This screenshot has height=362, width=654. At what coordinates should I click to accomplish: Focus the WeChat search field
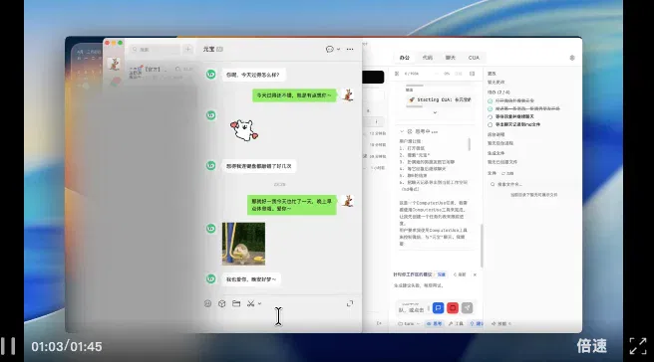pos(155,49)
